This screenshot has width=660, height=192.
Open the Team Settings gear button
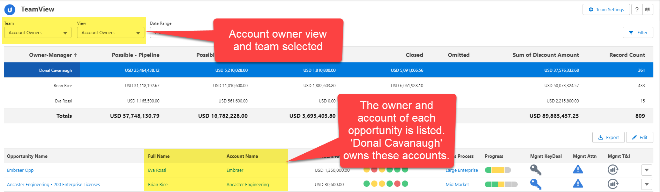(x=606, y=9)
